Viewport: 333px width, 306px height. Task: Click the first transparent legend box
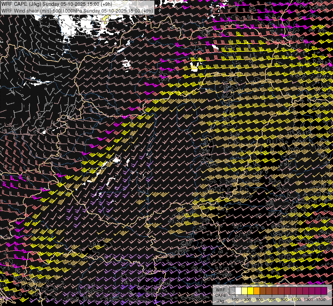coord(232,291)
